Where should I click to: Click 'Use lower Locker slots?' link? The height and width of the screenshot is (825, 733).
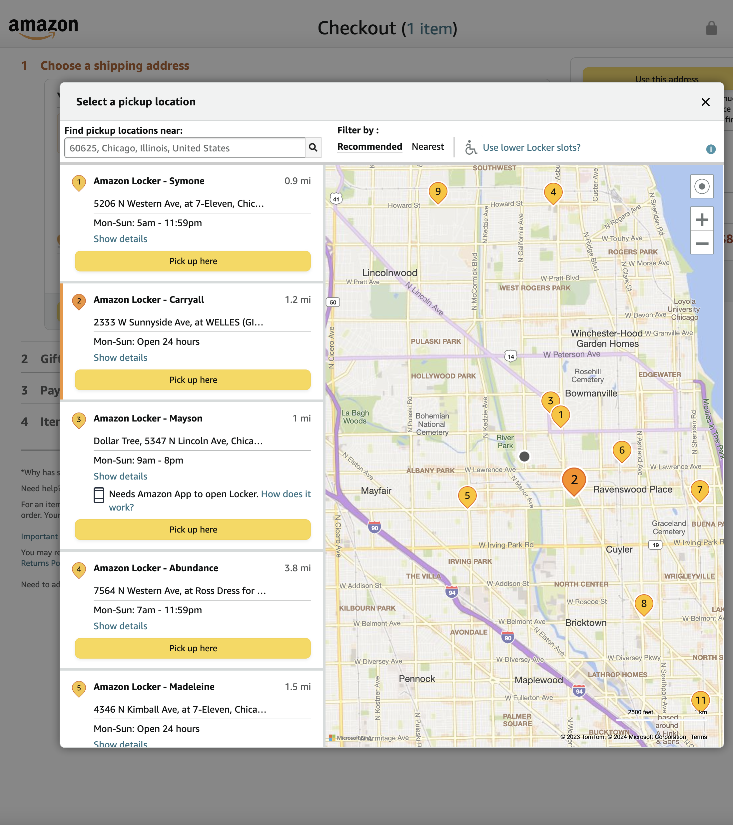click(532, 147)
